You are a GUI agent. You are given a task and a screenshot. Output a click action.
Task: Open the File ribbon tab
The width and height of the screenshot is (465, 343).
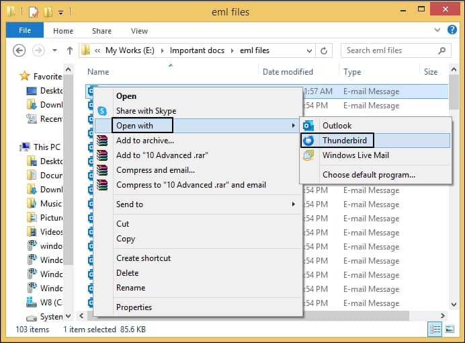pyautogui.click(x=25, y=30)
